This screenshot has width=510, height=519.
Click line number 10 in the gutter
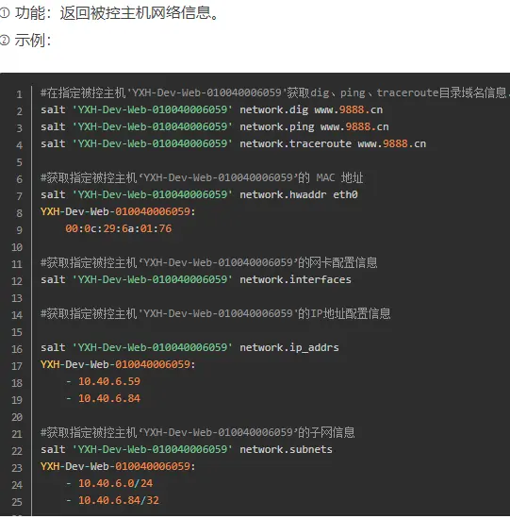(17, 247)
